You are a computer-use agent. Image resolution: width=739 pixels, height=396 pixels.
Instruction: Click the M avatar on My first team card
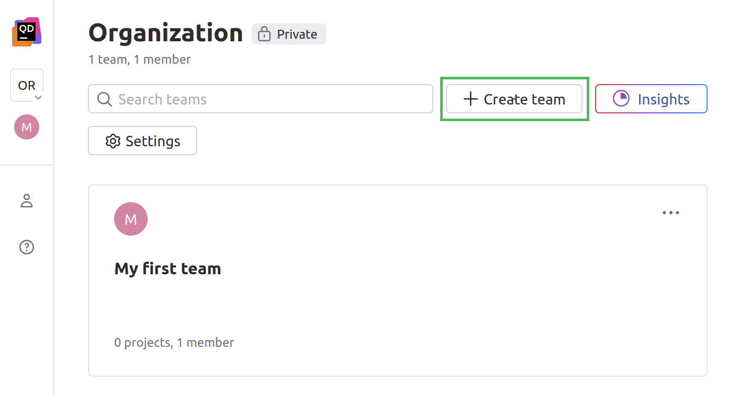tap(131, 219)
